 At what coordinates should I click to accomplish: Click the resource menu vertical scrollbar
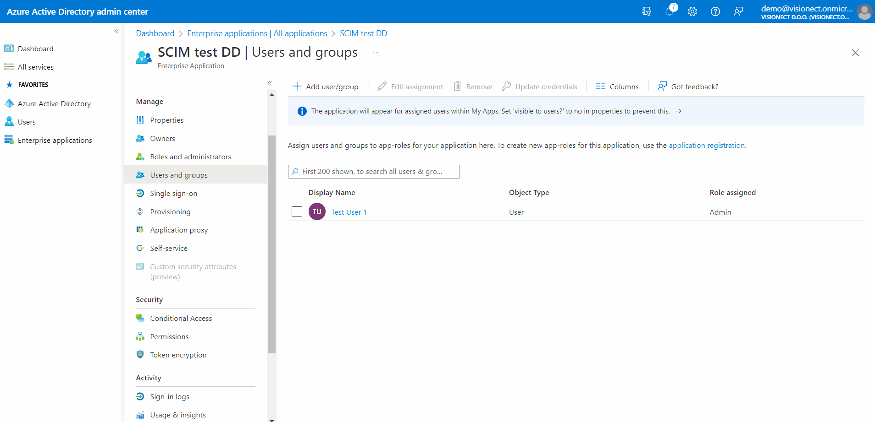pos(271,244)
